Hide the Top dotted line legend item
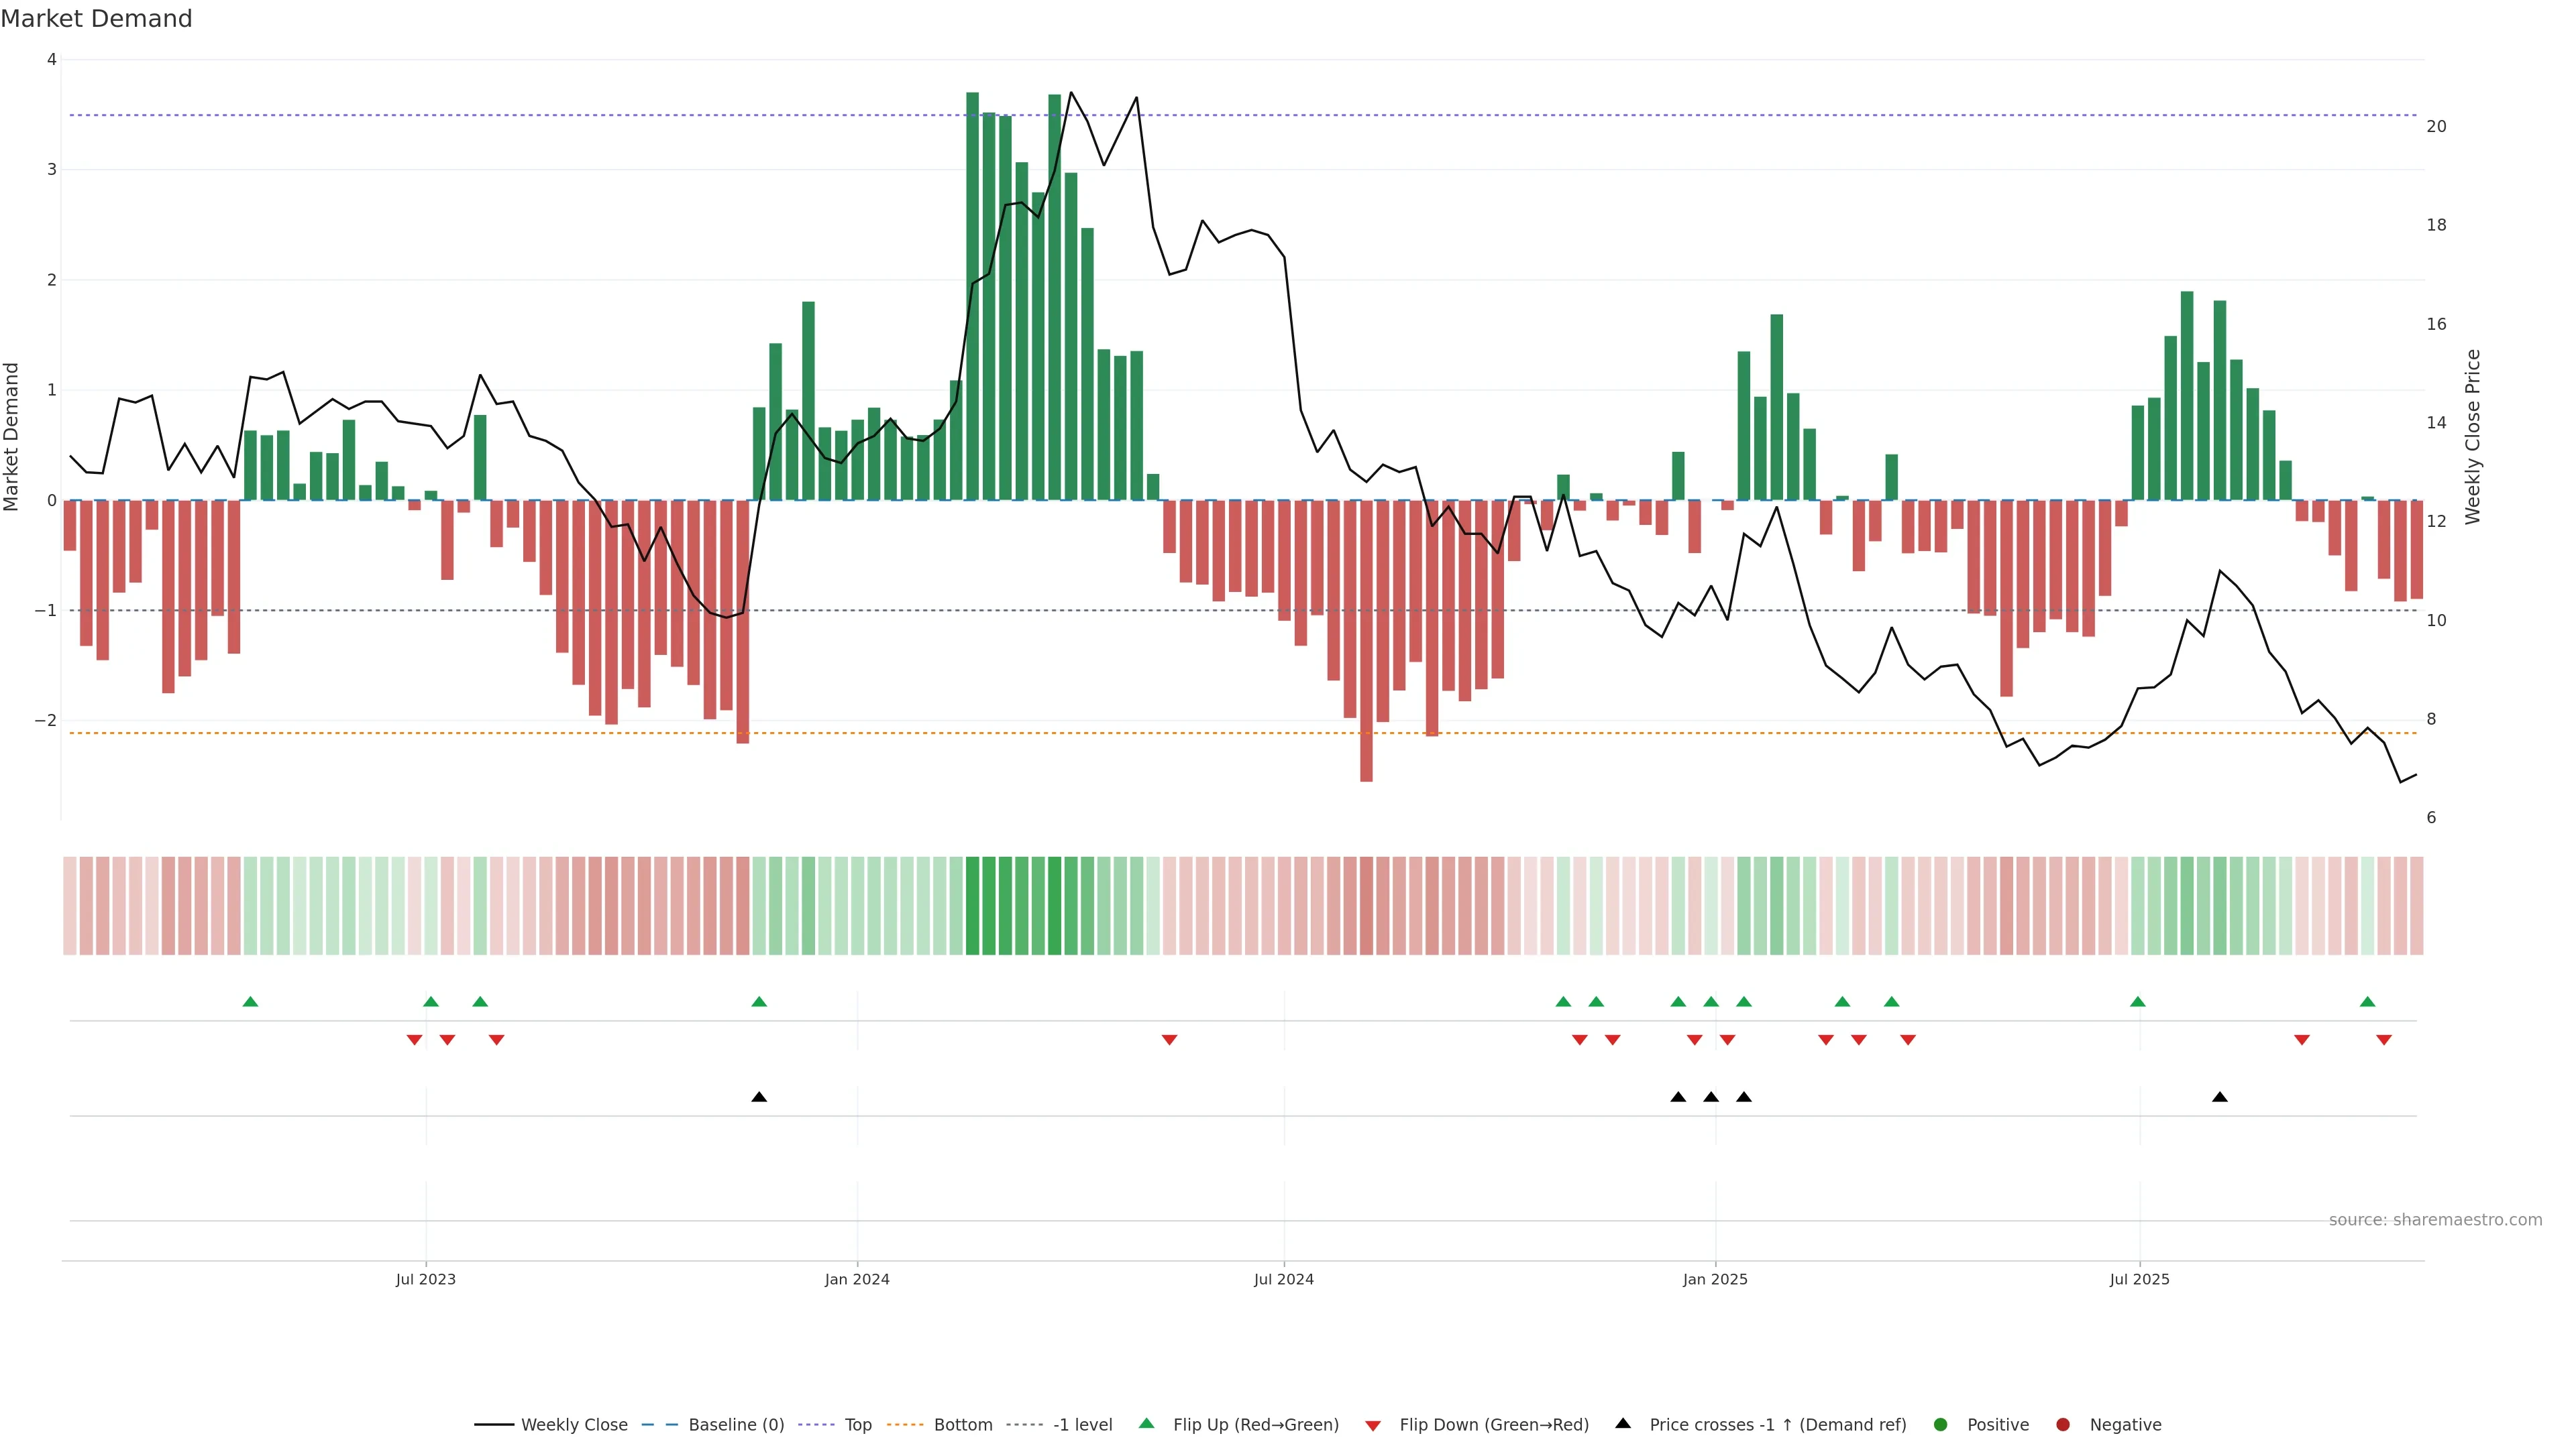This screenshot has height=1448, width=2576. tap(857, 1424)
